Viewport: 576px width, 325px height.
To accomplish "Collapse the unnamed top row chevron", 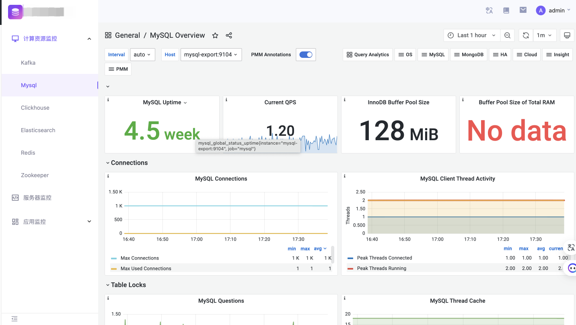I will [107, 86].
